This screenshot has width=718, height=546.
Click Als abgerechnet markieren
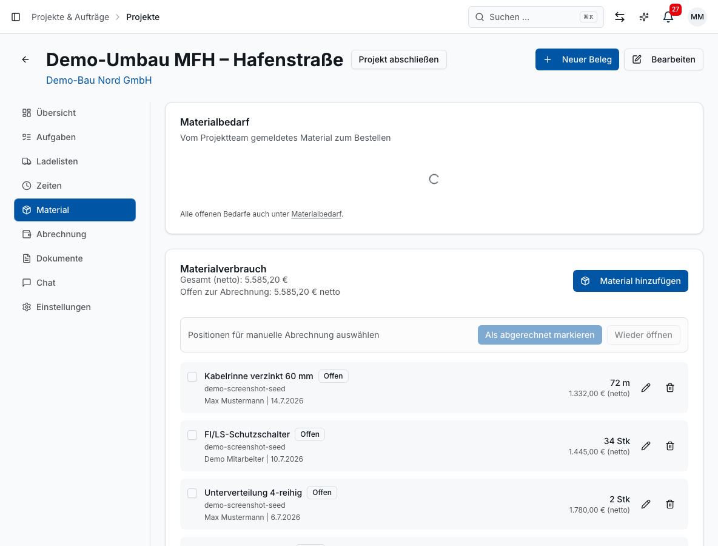540,335
